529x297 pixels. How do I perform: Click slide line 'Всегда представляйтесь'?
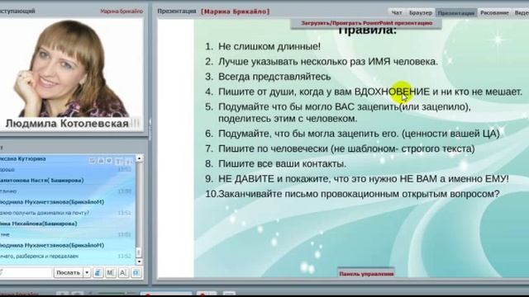click(x=274, y=77)
